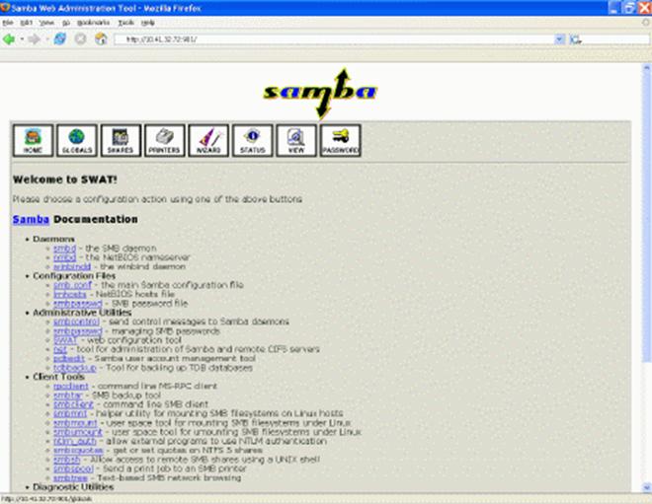Go forward with Firefox forward arrow

pos(35,39)
